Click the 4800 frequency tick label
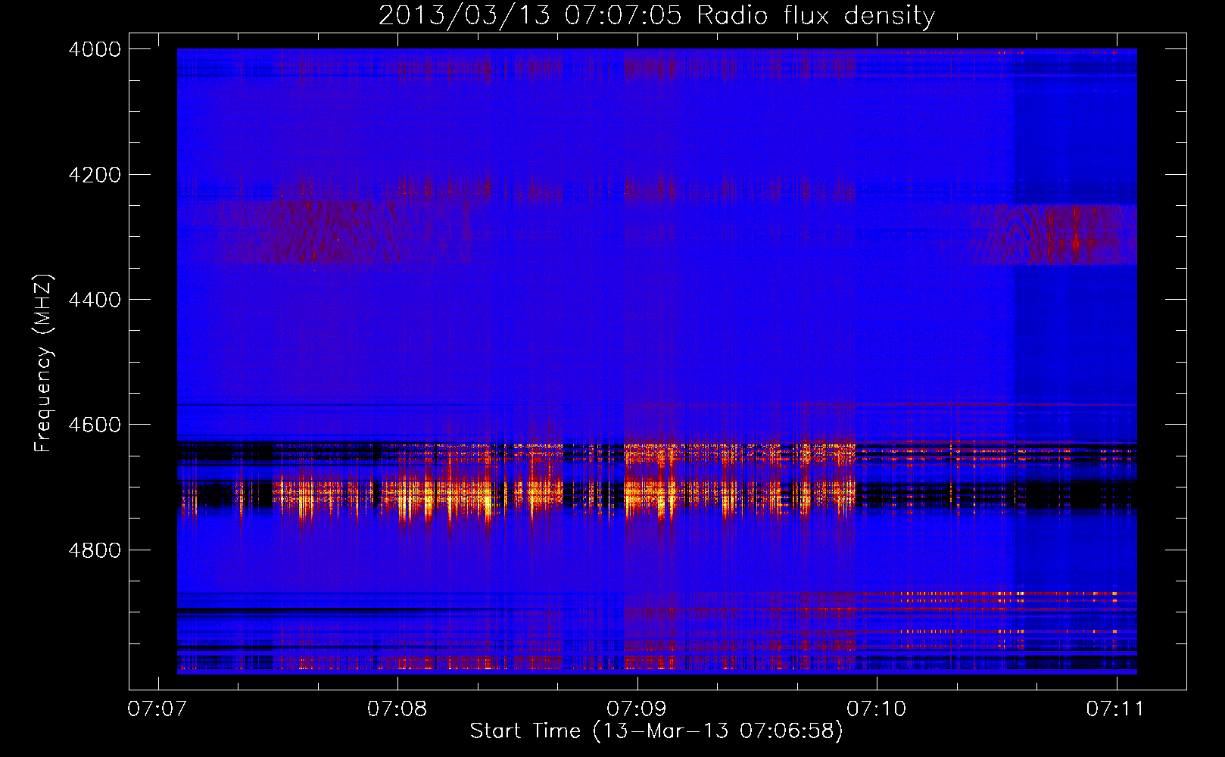 tap(95, 550)
